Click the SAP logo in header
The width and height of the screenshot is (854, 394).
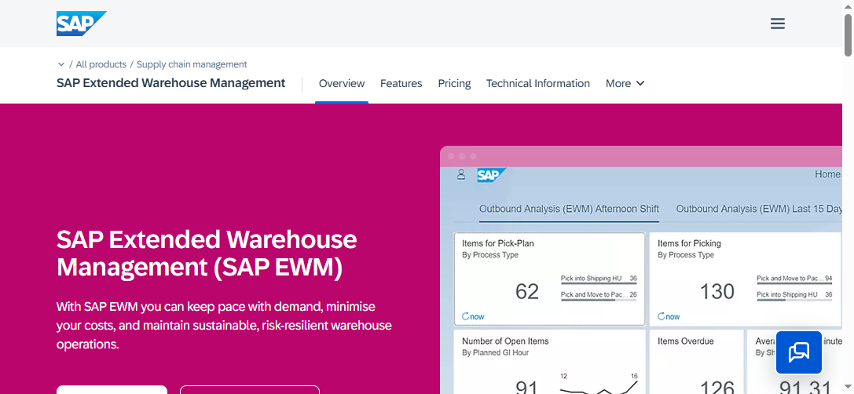click(x=81, y=24)
